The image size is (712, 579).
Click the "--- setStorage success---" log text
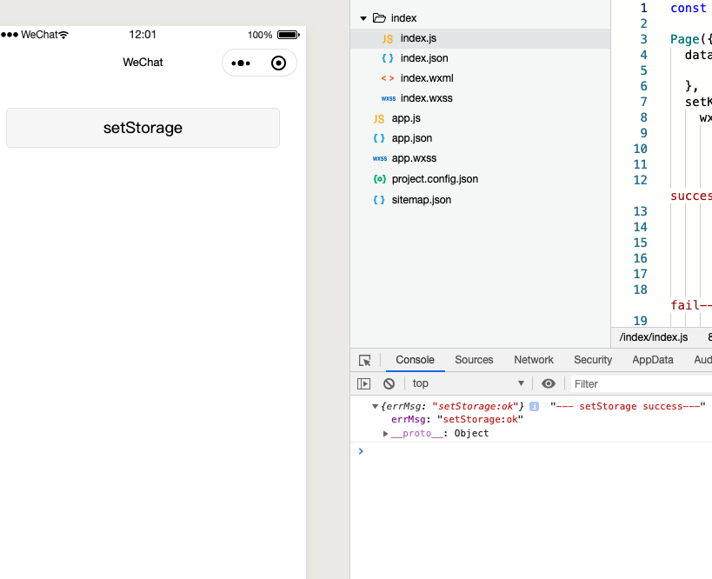pos(628,407)
